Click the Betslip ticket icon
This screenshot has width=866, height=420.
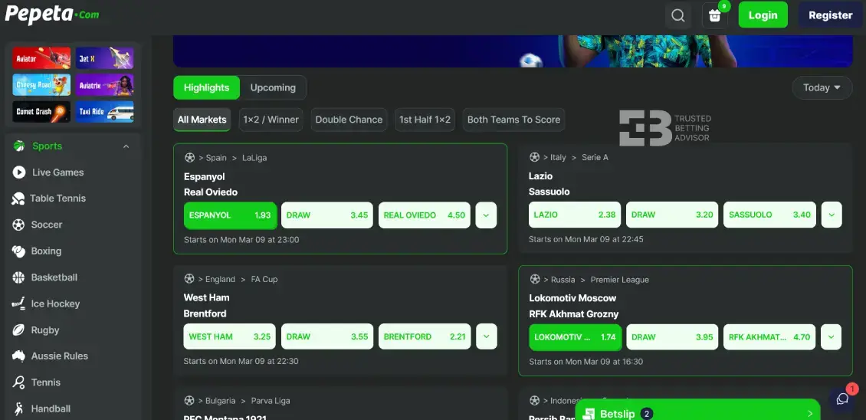pos(590,414)
